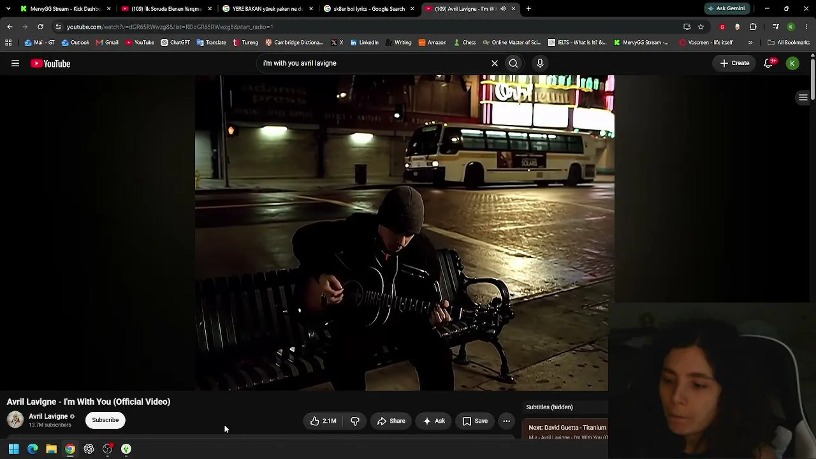
Task: Open the Chrome profile K avatar
Action: point(791,27)
